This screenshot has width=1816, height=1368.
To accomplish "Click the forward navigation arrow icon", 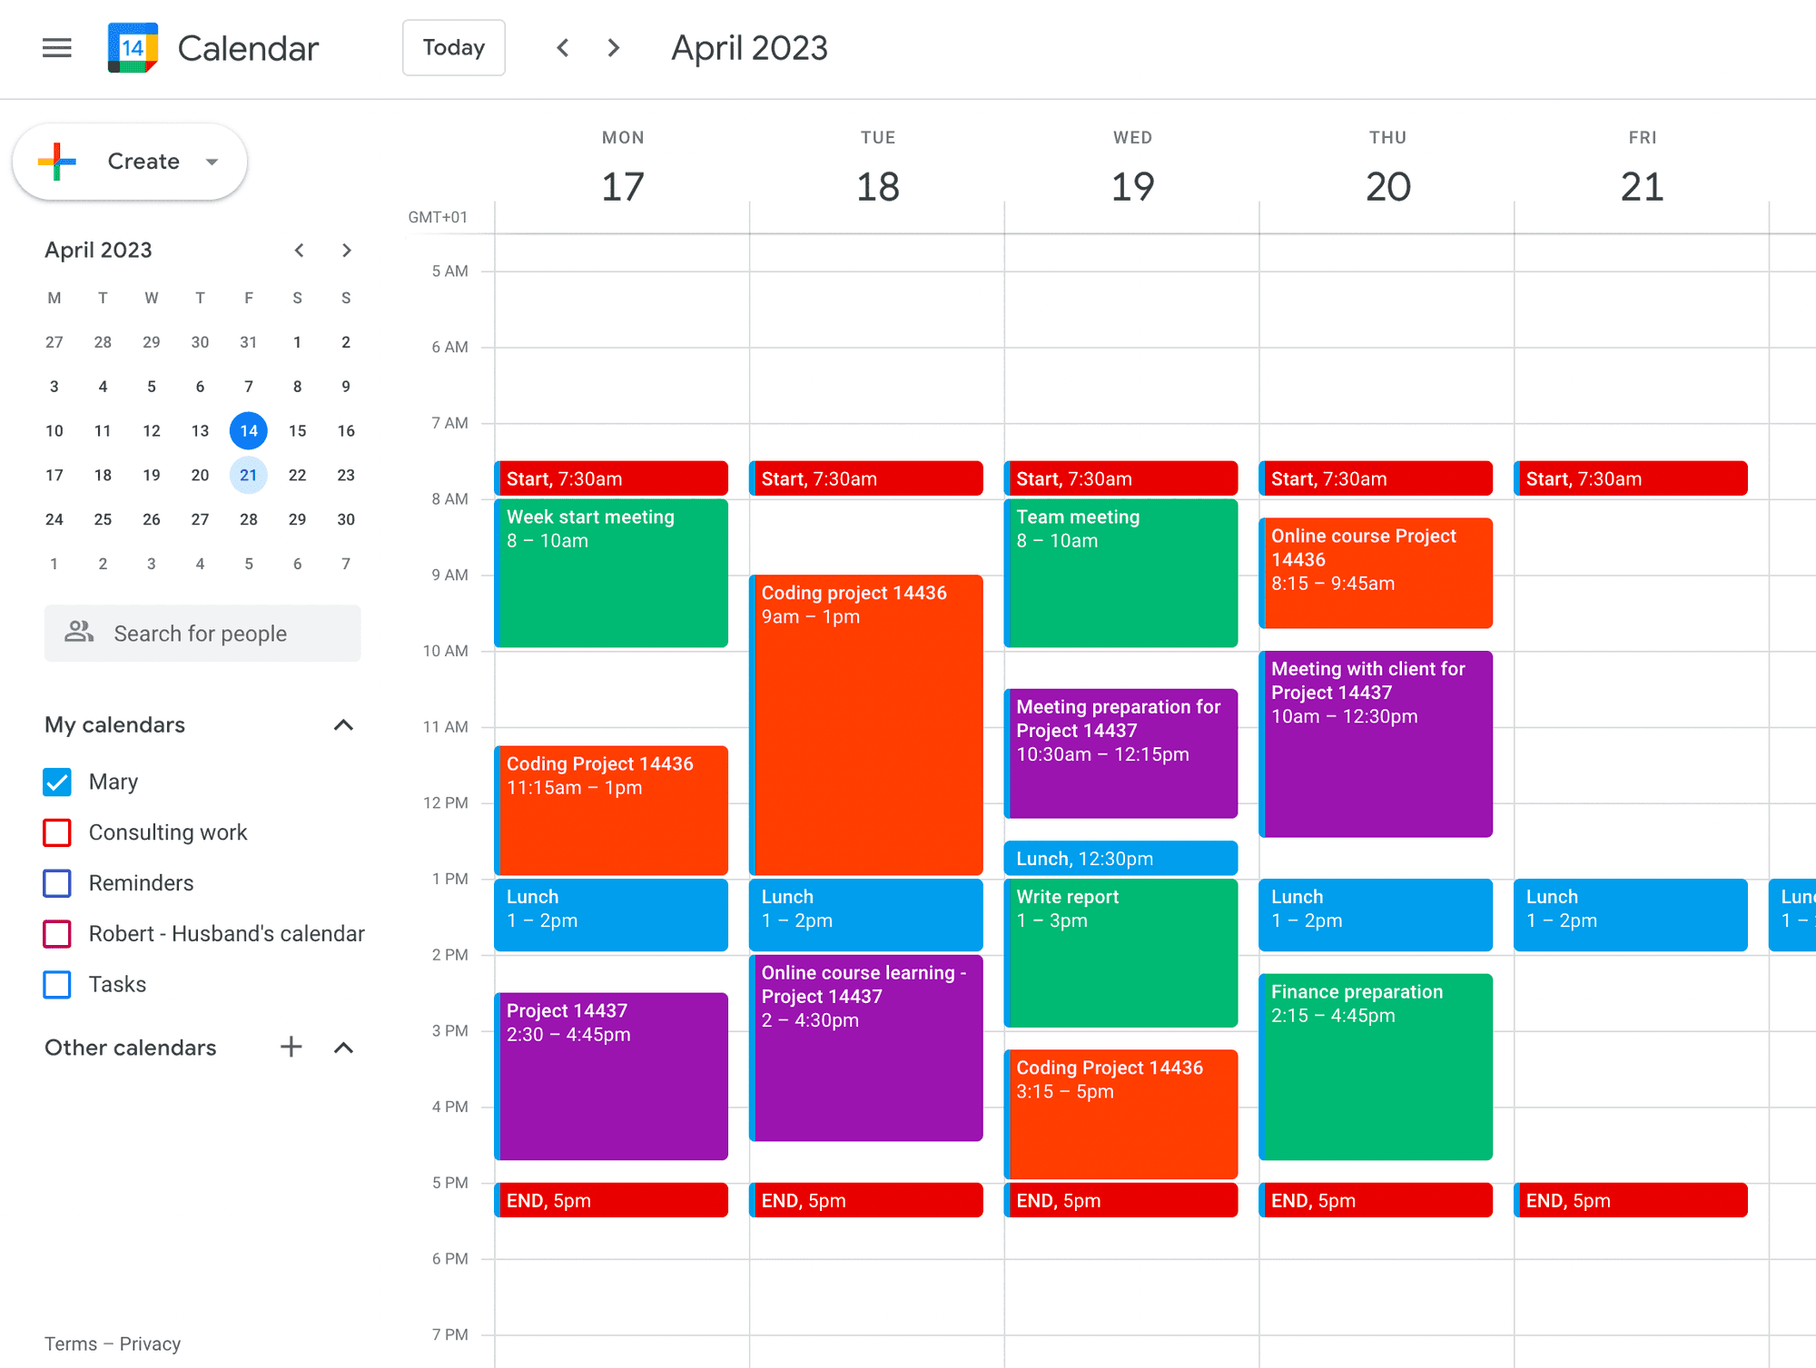I will tap(610, 47).
